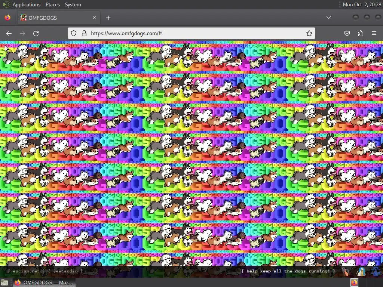Click the clock showing Mon Oct 2, 20:28

tap(362, 4)
